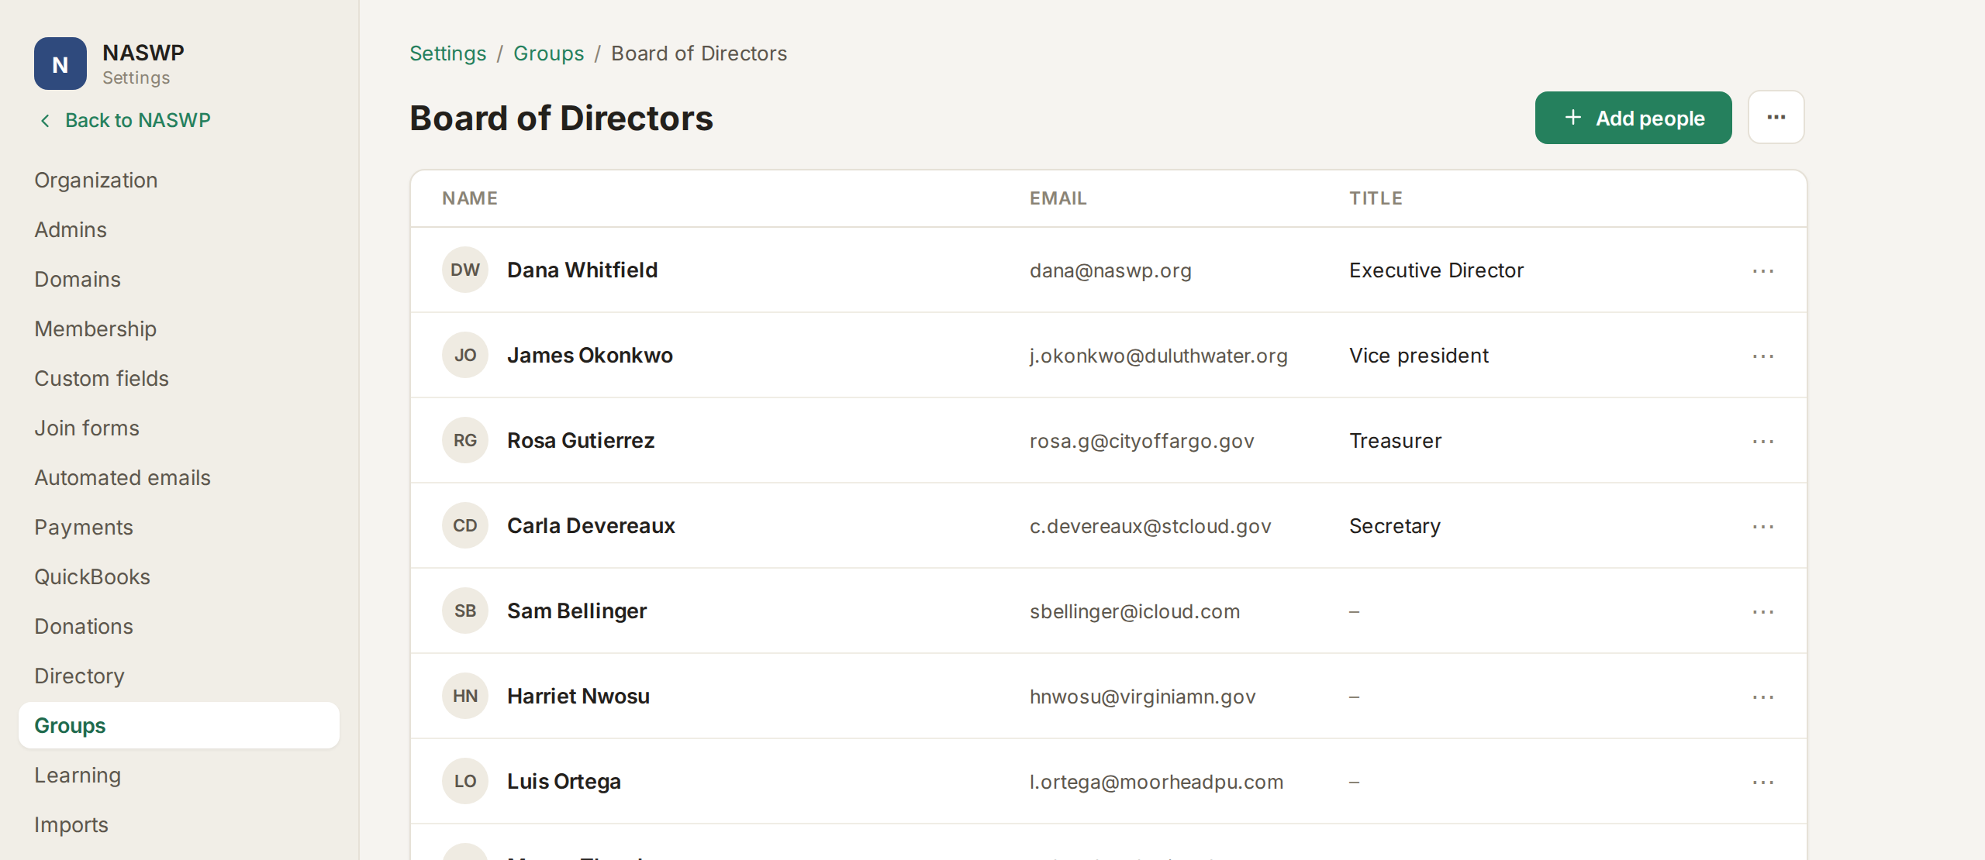The image size is (1985, 860).
Task: Click the RG avatar for Rosa Gutierrez
Action: point(465,440)
